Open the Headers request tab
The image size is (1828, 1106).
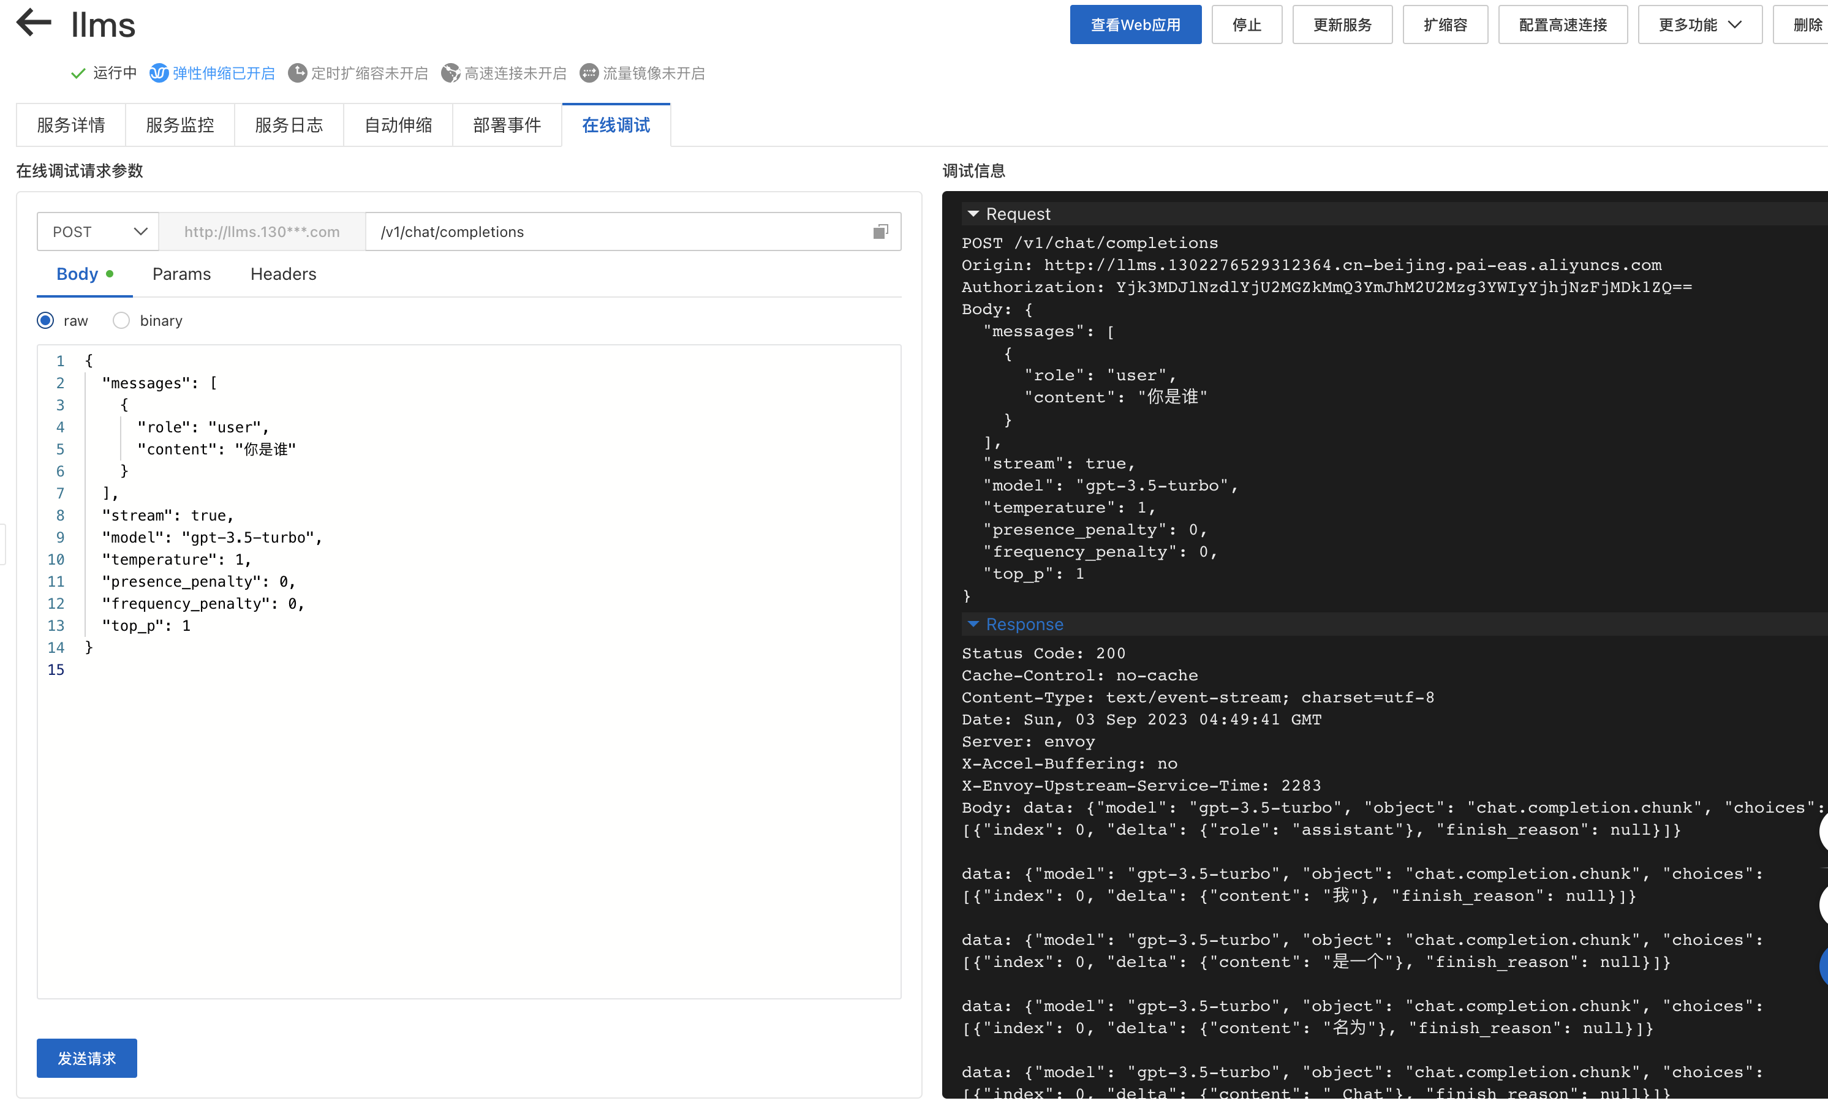[x=282, y=274]
